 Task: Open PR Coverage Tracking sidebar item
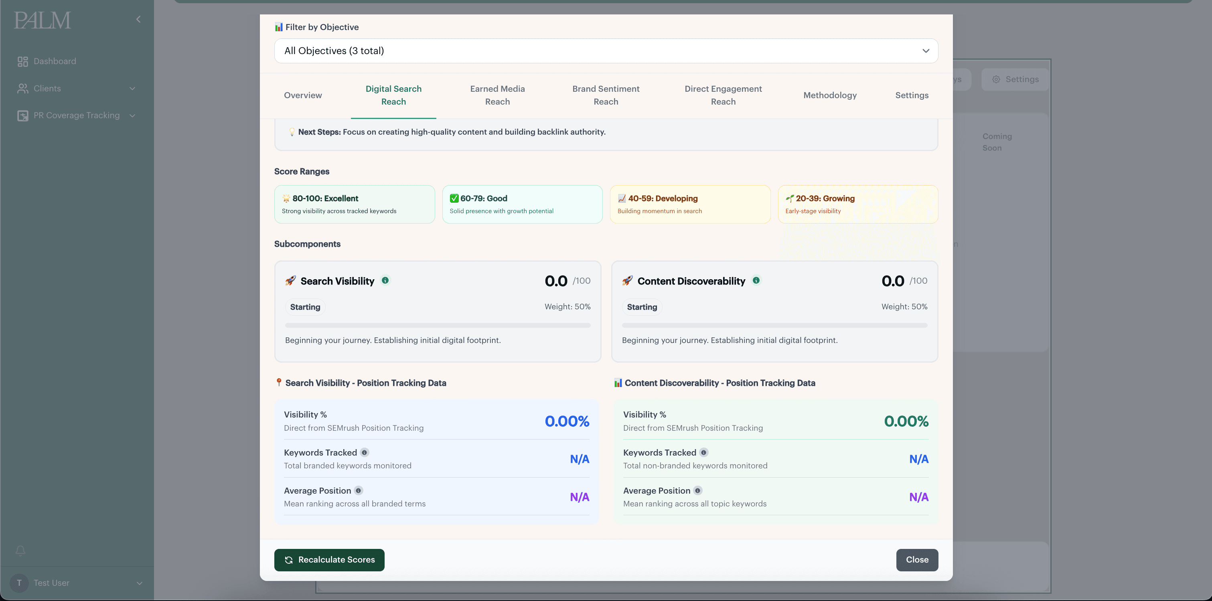(x=77, y=116)
